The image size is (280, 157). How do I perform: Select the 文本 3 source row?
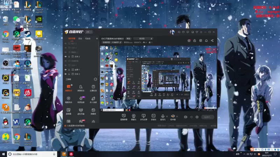coord(81,74)
